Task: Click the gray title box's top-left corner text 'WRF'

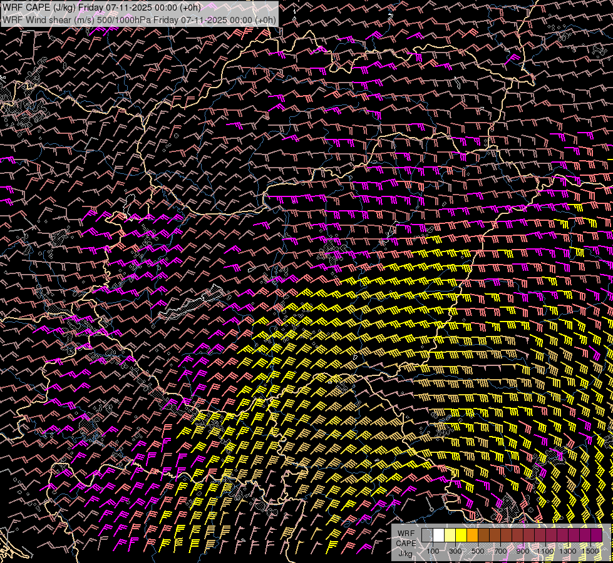Action: click(13, 8)
